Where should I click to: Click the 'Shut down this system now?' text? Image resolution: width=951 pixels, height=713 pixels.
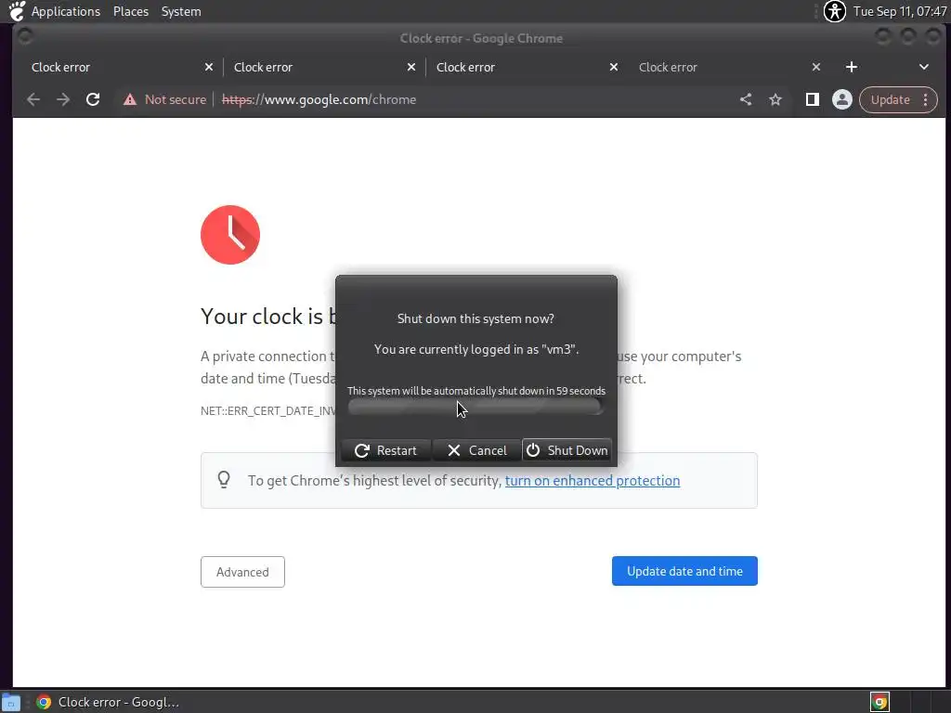[x=475, y=318]
